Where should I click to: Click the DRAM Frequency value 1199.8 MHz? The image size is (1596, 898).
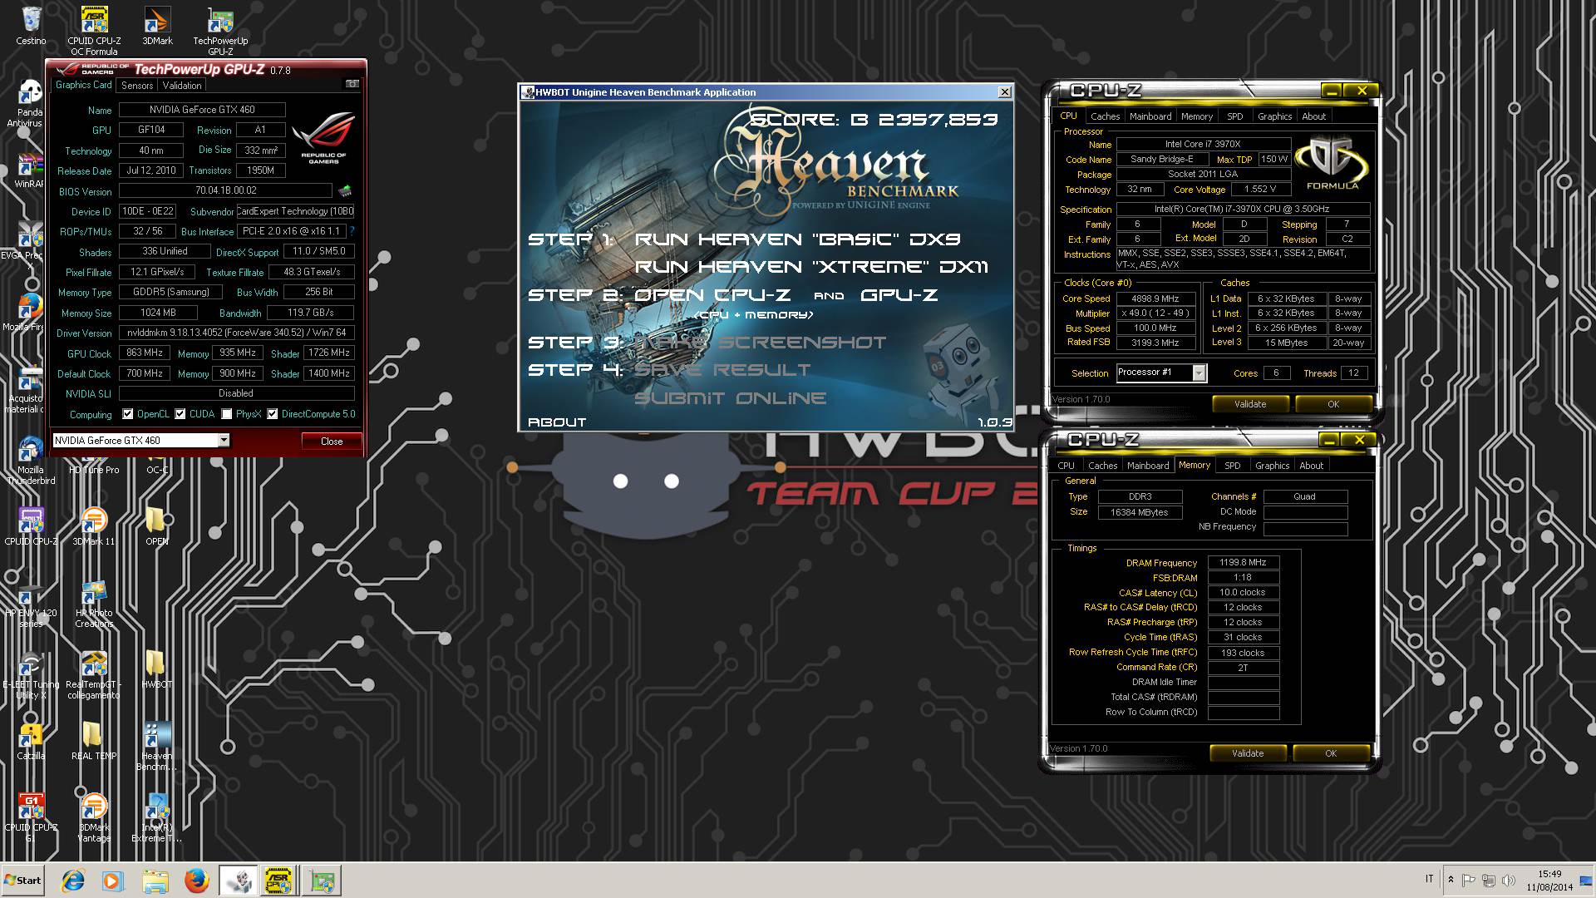1243,563
